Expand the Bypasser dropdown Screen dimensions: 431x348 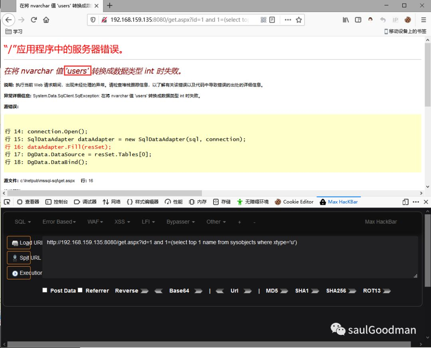click(181, 222)
